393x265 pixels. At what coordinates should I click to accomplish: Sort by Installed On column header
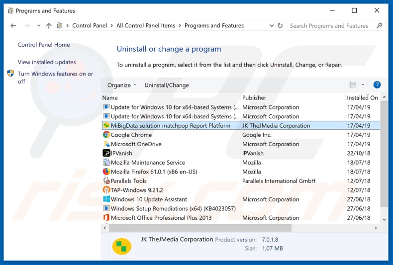pyautogui.click(x=362, y=97)
